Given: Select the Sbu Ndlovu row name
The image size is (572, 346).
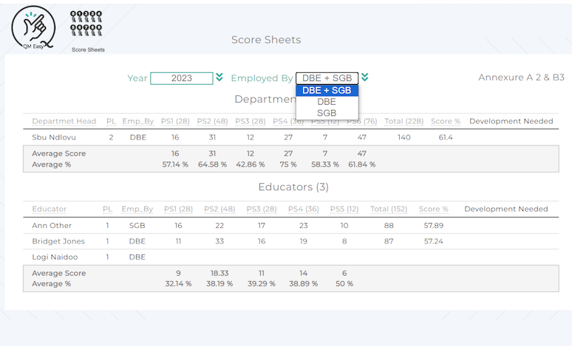Looking at the screenshot, I should pyautogui.click(x=53, y=137).
